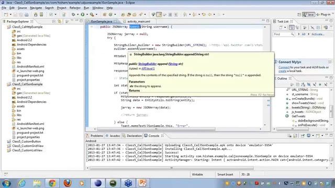Screen dimensions: 335x188
Task: Open the New file dropdown arrow
Action: pos(10,15)
